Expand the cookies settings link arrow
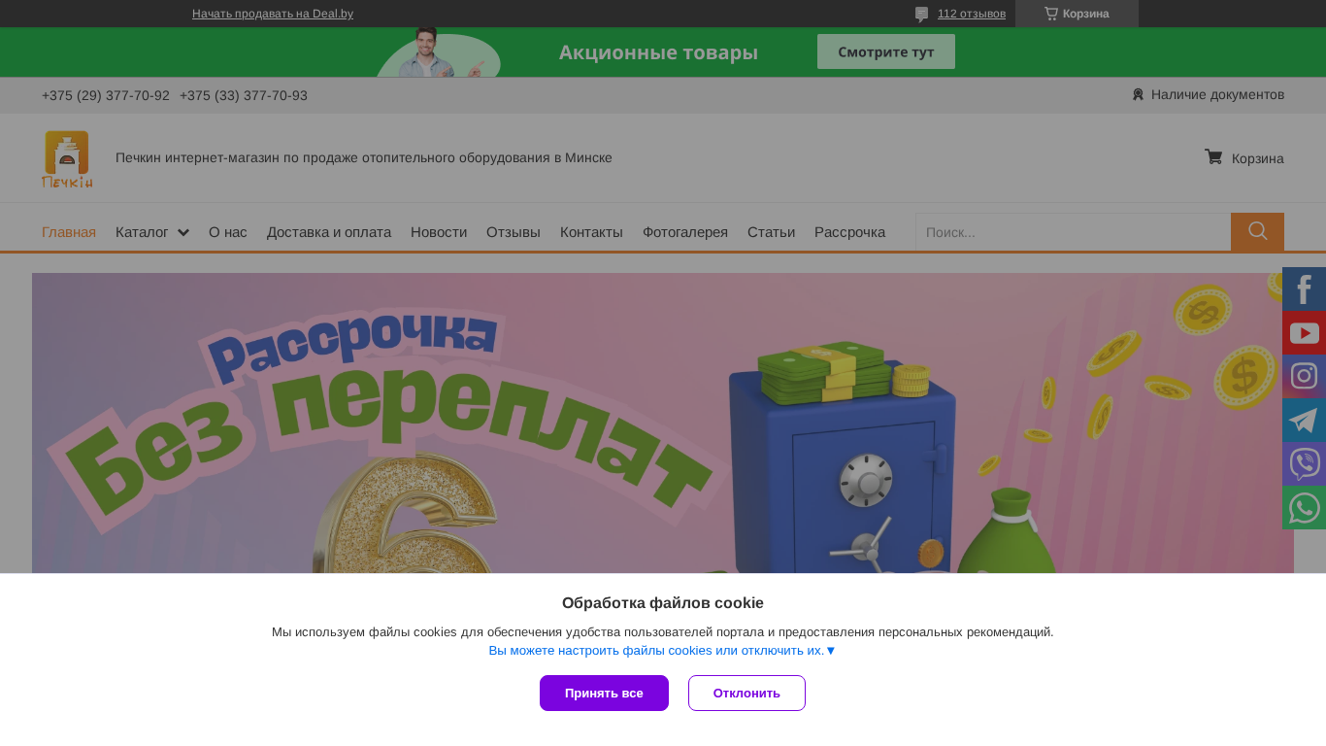The image size is (1326, 746). point(831,651)
